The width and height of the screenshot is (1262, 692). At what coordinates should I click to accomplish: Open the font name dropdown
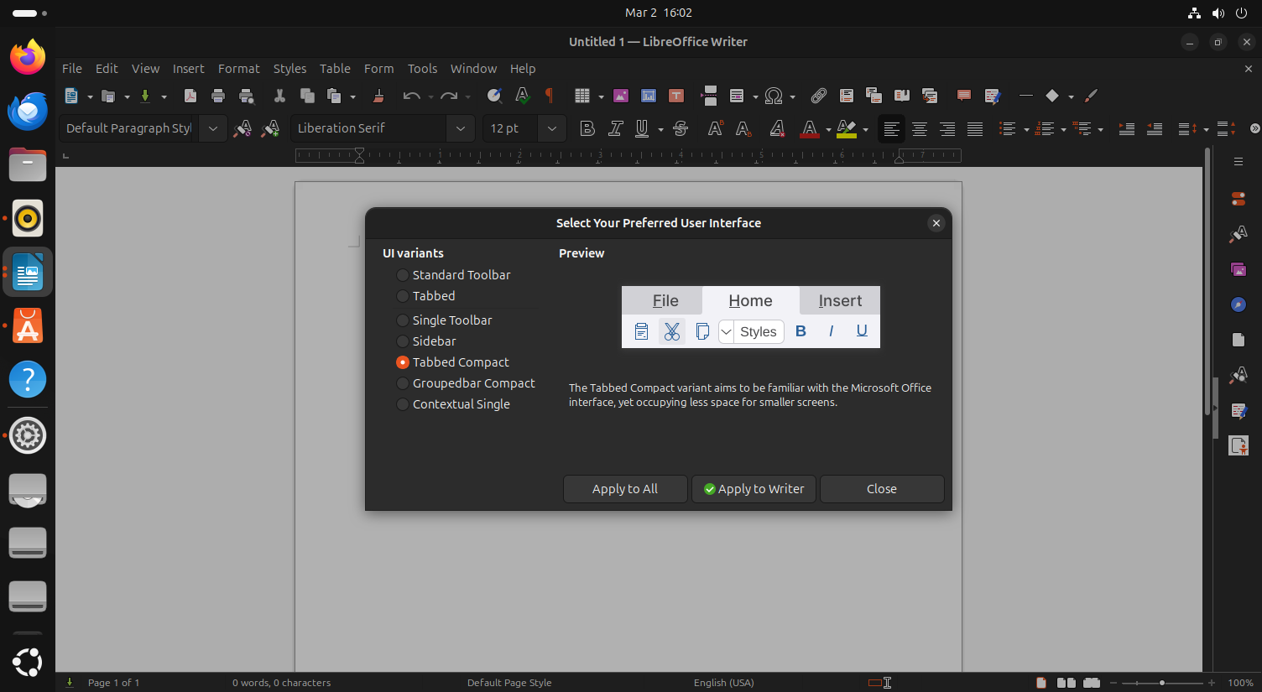click(x=461, y=128)
